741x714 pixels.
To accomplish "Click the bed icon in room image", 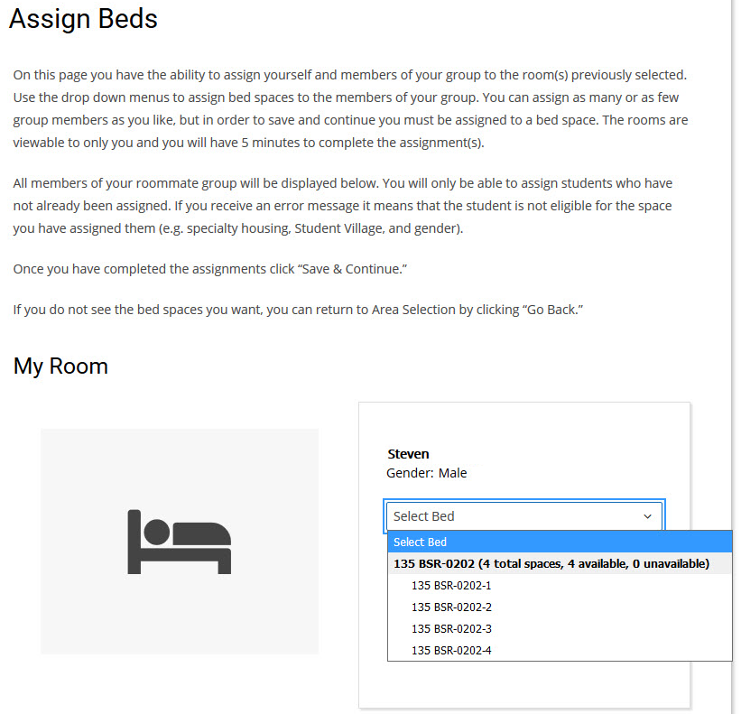I will click(180, 541).
